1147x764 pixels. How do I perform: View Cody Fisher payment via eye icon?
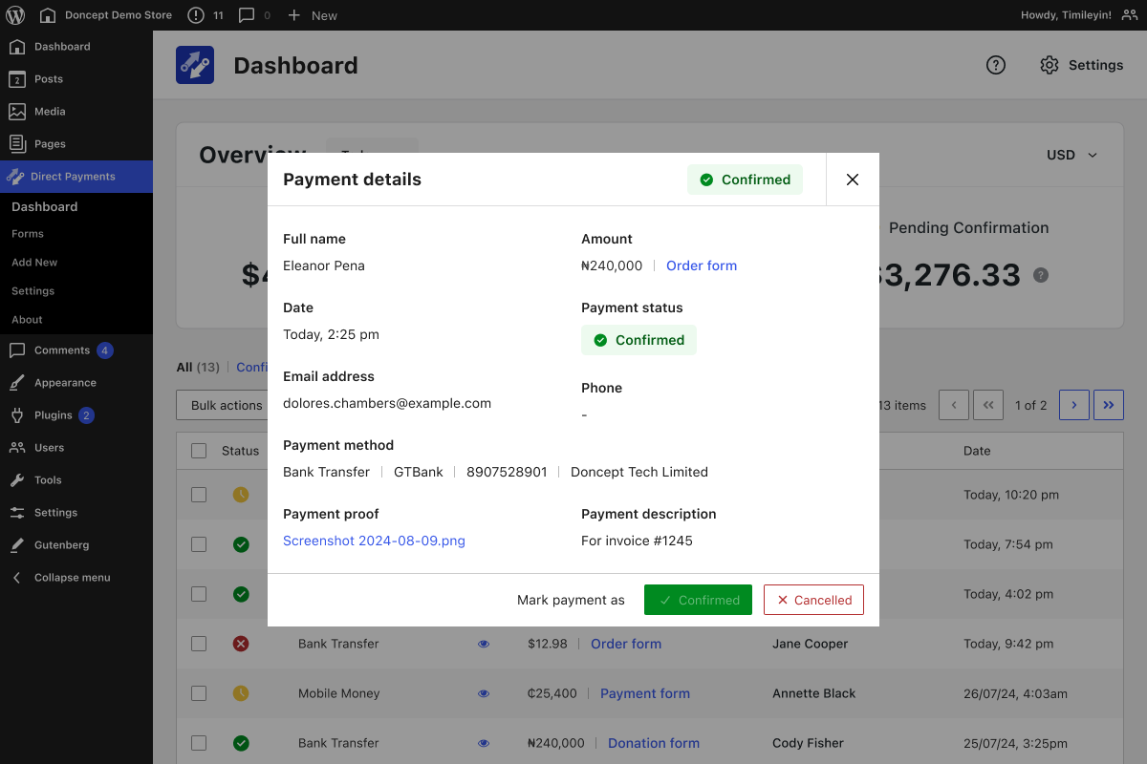point(484,743)
